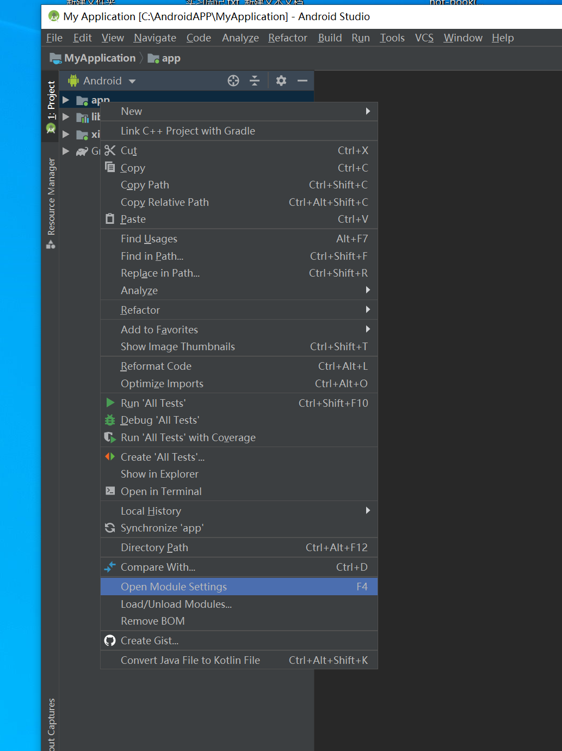The image size is (562, 751).
Task: Open the Window menu
Action: [463, 38]
